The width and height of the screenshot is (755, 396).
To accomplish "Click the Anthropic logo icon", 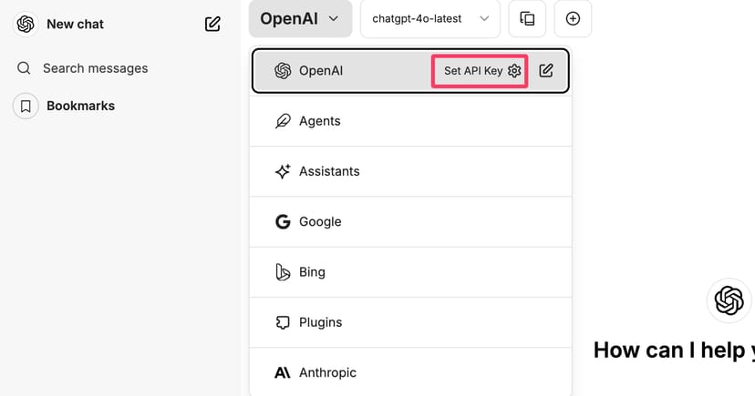I will click(283, 372).
